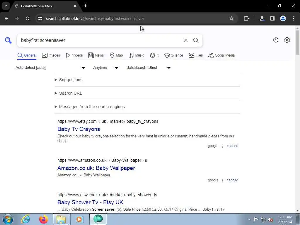Click the baby_shower_tv Etsy URL
The width and height of the screenshot is (300, 225).
(107, 195)
